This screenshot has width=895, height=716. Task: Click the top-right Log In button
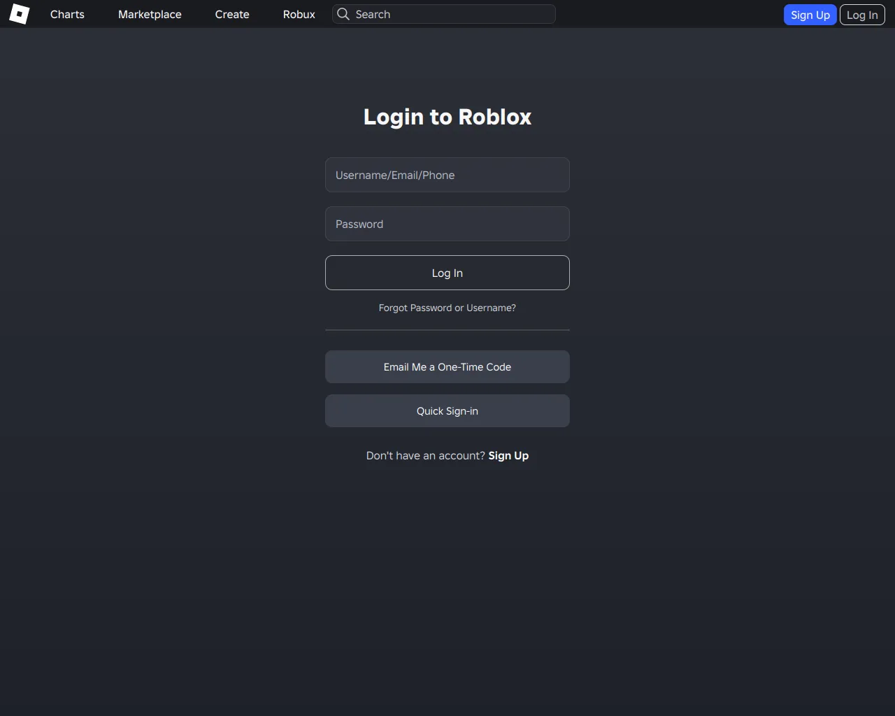(x=862, y=15)
